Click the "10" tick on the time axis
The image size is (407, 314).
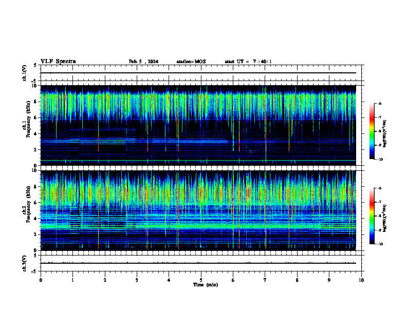click(361, 280)
